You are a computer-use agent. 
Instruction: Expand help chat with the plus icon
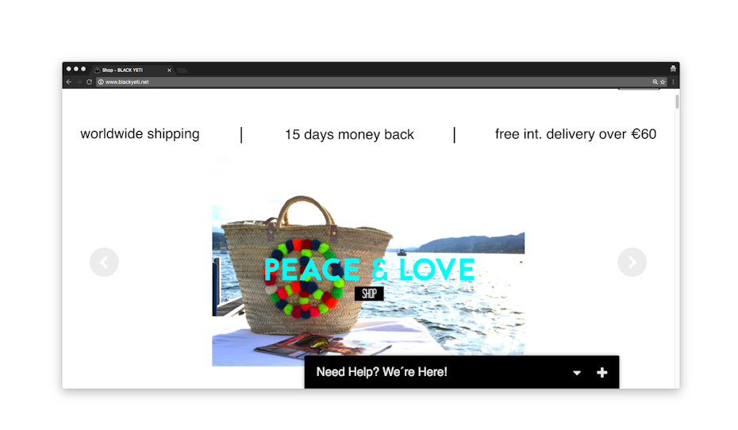tap(602, 373)
